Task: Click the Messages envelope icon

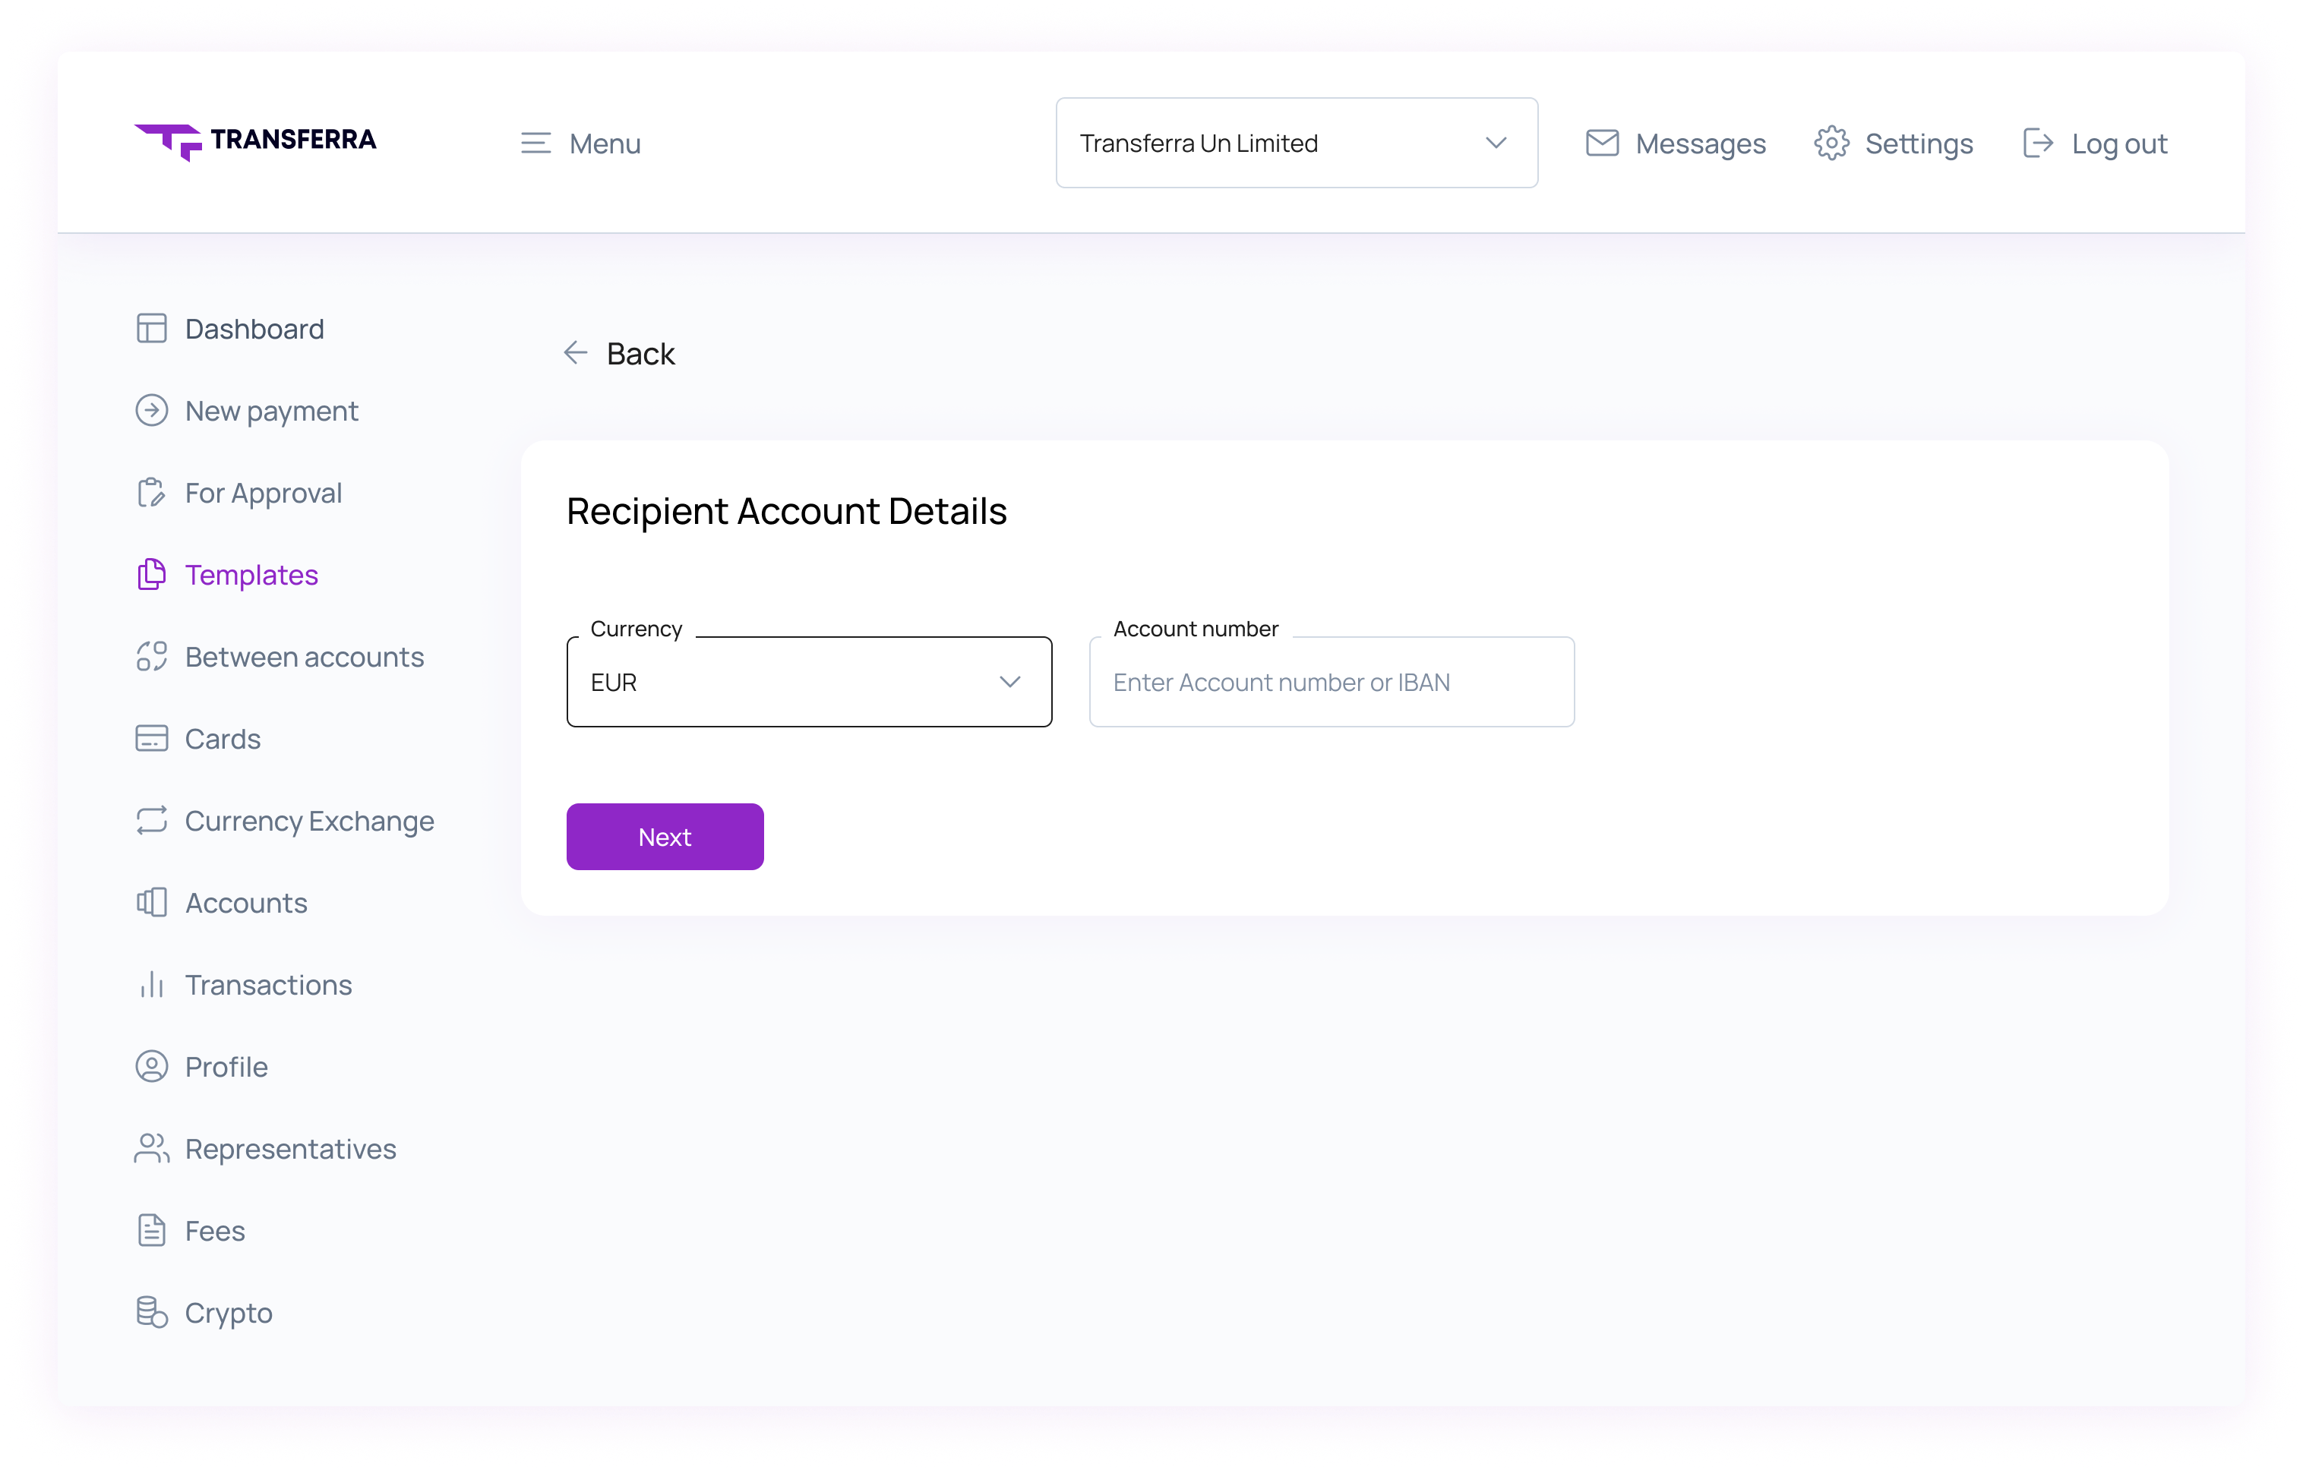Action: coord(1602,144)
